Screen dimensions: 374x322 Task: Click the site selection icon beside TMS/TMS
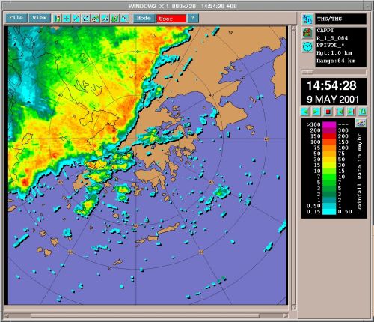(307, 19)
